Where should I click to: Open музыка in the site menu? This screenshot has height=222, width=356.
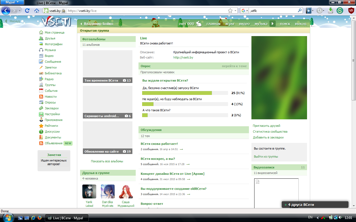click(261, 24)
